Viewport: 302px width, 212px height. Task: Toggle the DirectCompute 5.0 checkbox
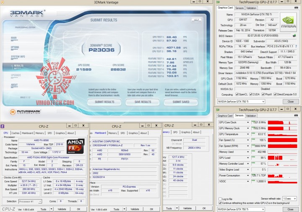275,94
